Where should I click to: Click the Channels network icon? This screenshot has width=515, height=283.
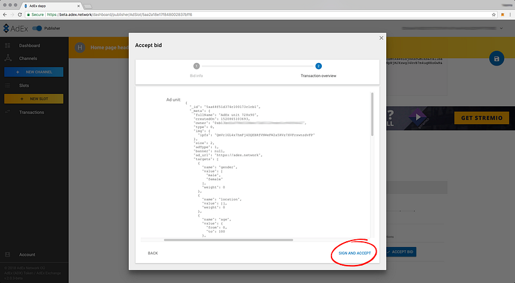8,58
